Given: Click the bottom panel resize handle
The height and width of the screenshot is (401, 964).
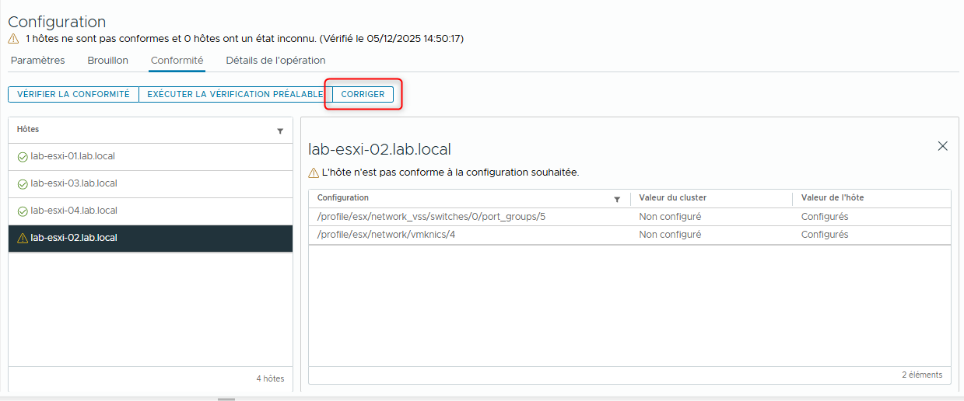Looking at the screenshot, I should [226, 399].
